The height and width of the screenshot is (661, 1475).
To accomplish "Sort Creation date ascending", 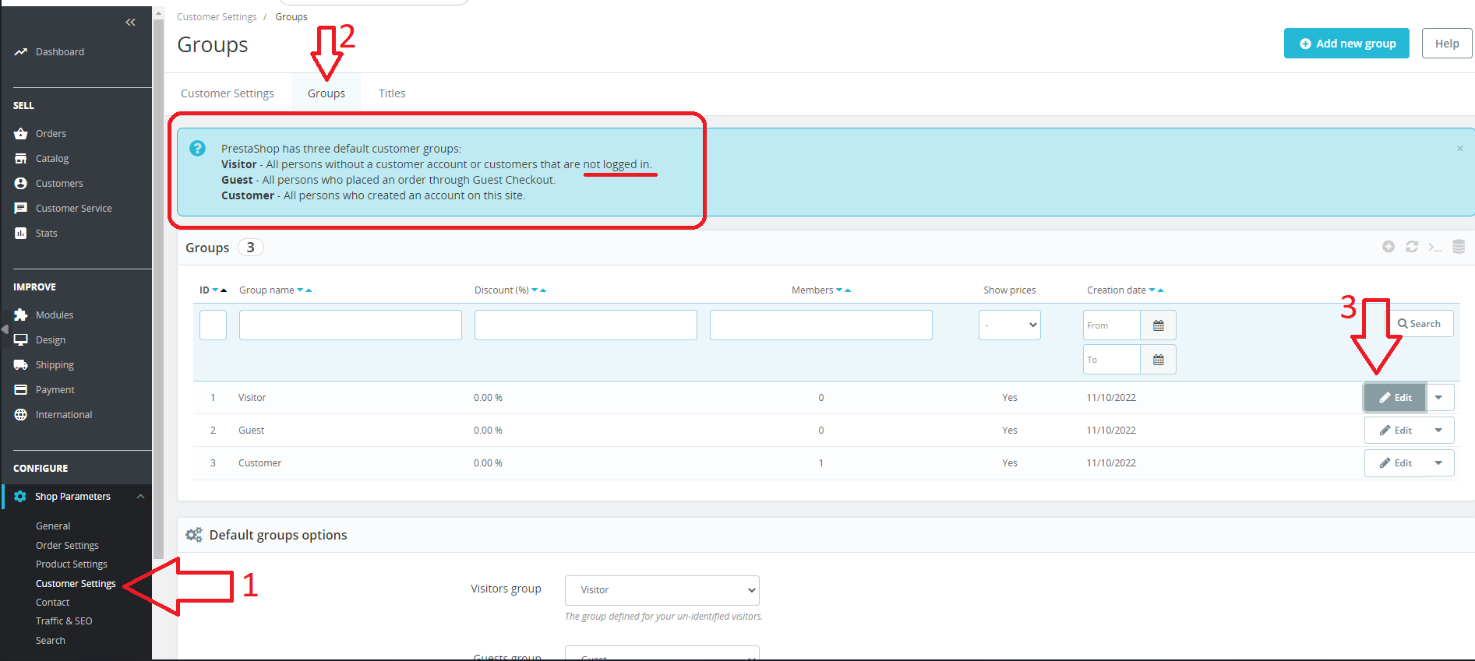I will 1160,290.
